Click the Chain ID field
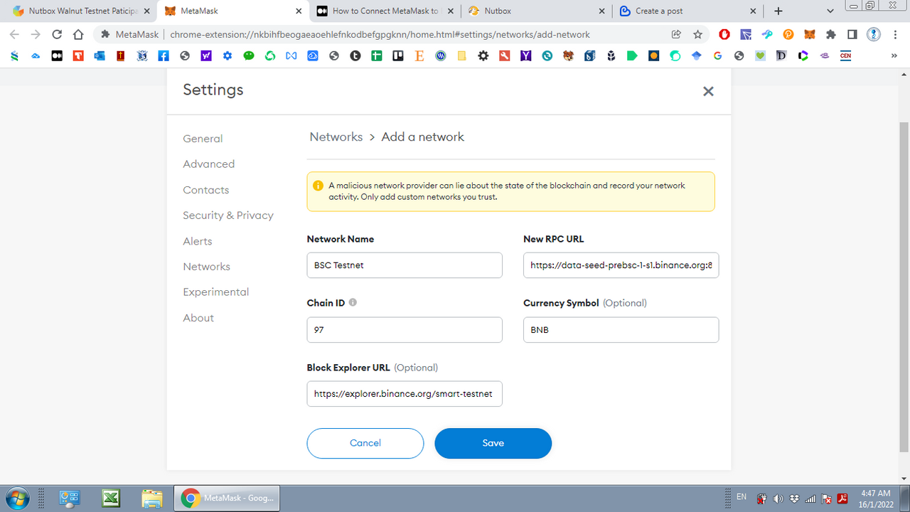 405,330
